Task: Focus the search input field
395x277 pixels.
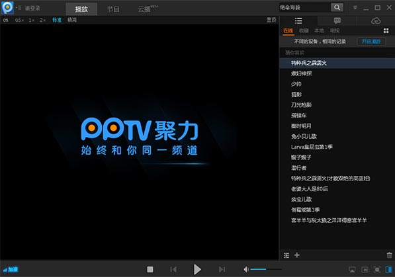Action: click(x=304, y=7)
